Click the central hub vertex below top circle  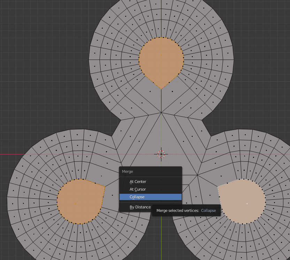(x=161, y=113)
